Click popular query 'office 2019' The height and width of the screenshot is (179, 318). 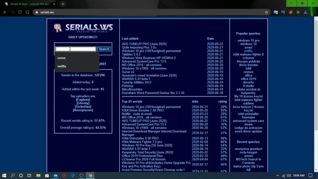(248, 79)
